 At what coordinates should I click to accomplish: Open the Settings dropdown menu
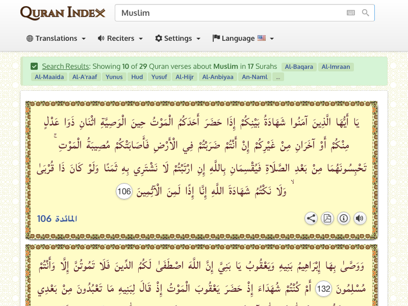click(177, 39)
